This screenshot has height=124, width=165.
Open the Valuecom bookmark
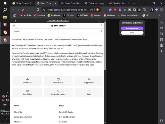pos(129,16)
